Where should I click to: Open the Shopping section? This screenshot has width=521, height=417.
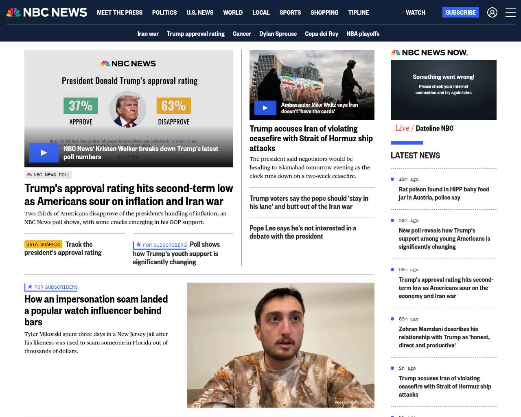[x=324, y=13]
